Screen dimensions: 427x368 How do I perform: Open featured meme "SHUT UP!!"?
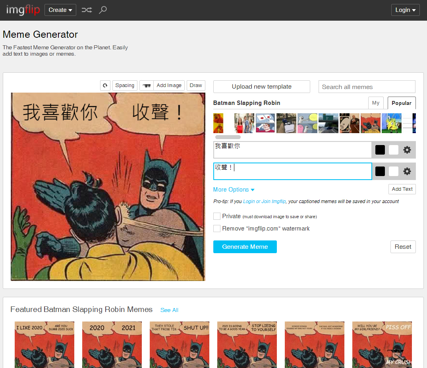tap(180, 345)
